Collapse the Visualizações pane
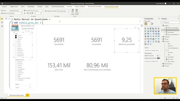The width and height of the screenshot is (180, 101). coord(159,19)
